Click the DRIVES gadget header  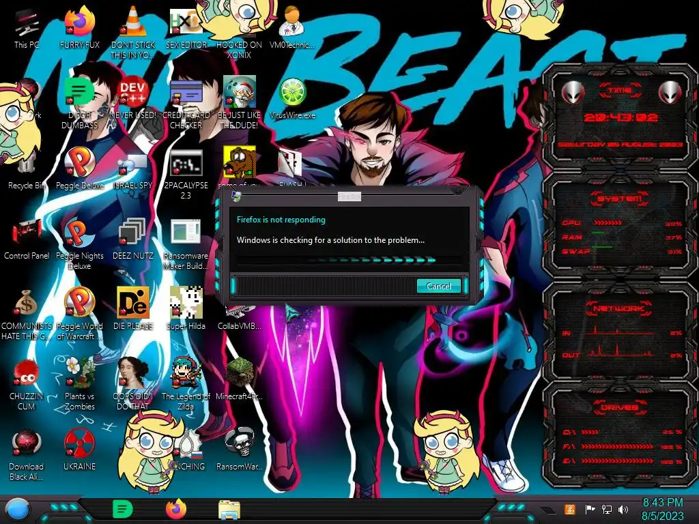coord(619,407)
